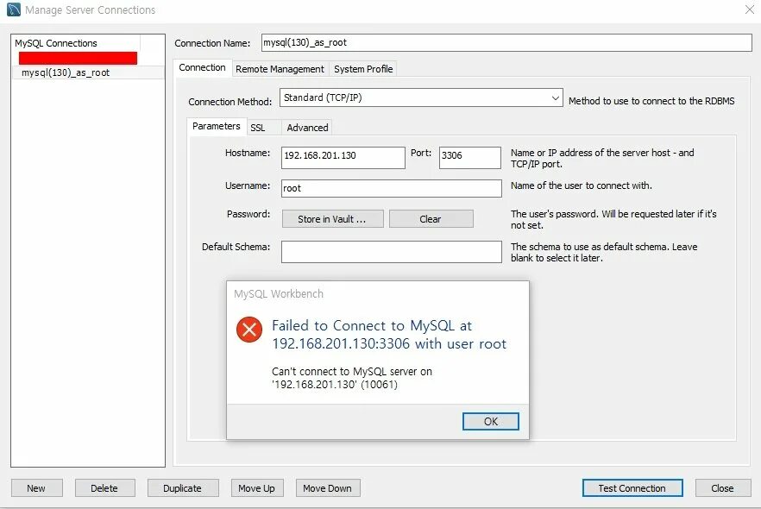Click the 'Password:' label
This screenshot has width=761, height=509.
pos(248,214)
